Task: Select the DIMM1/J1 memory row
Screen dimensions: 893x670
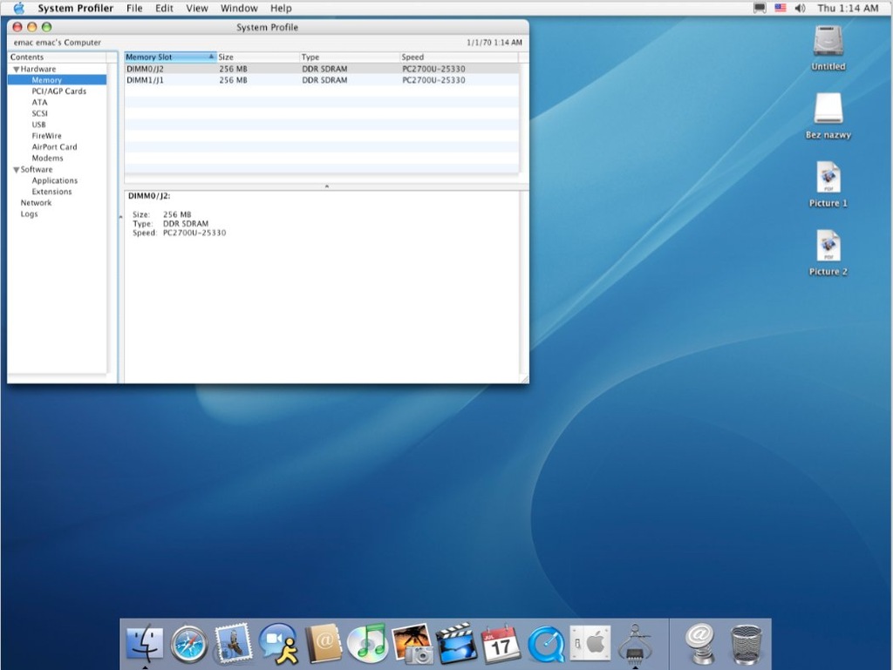Action: click(322, 80)
